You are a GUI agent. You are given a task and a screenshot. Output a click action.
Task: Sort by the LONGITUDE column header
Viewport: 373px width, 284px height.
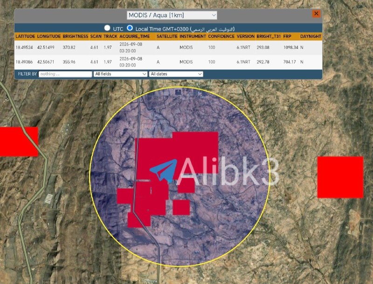pos(49,37)
